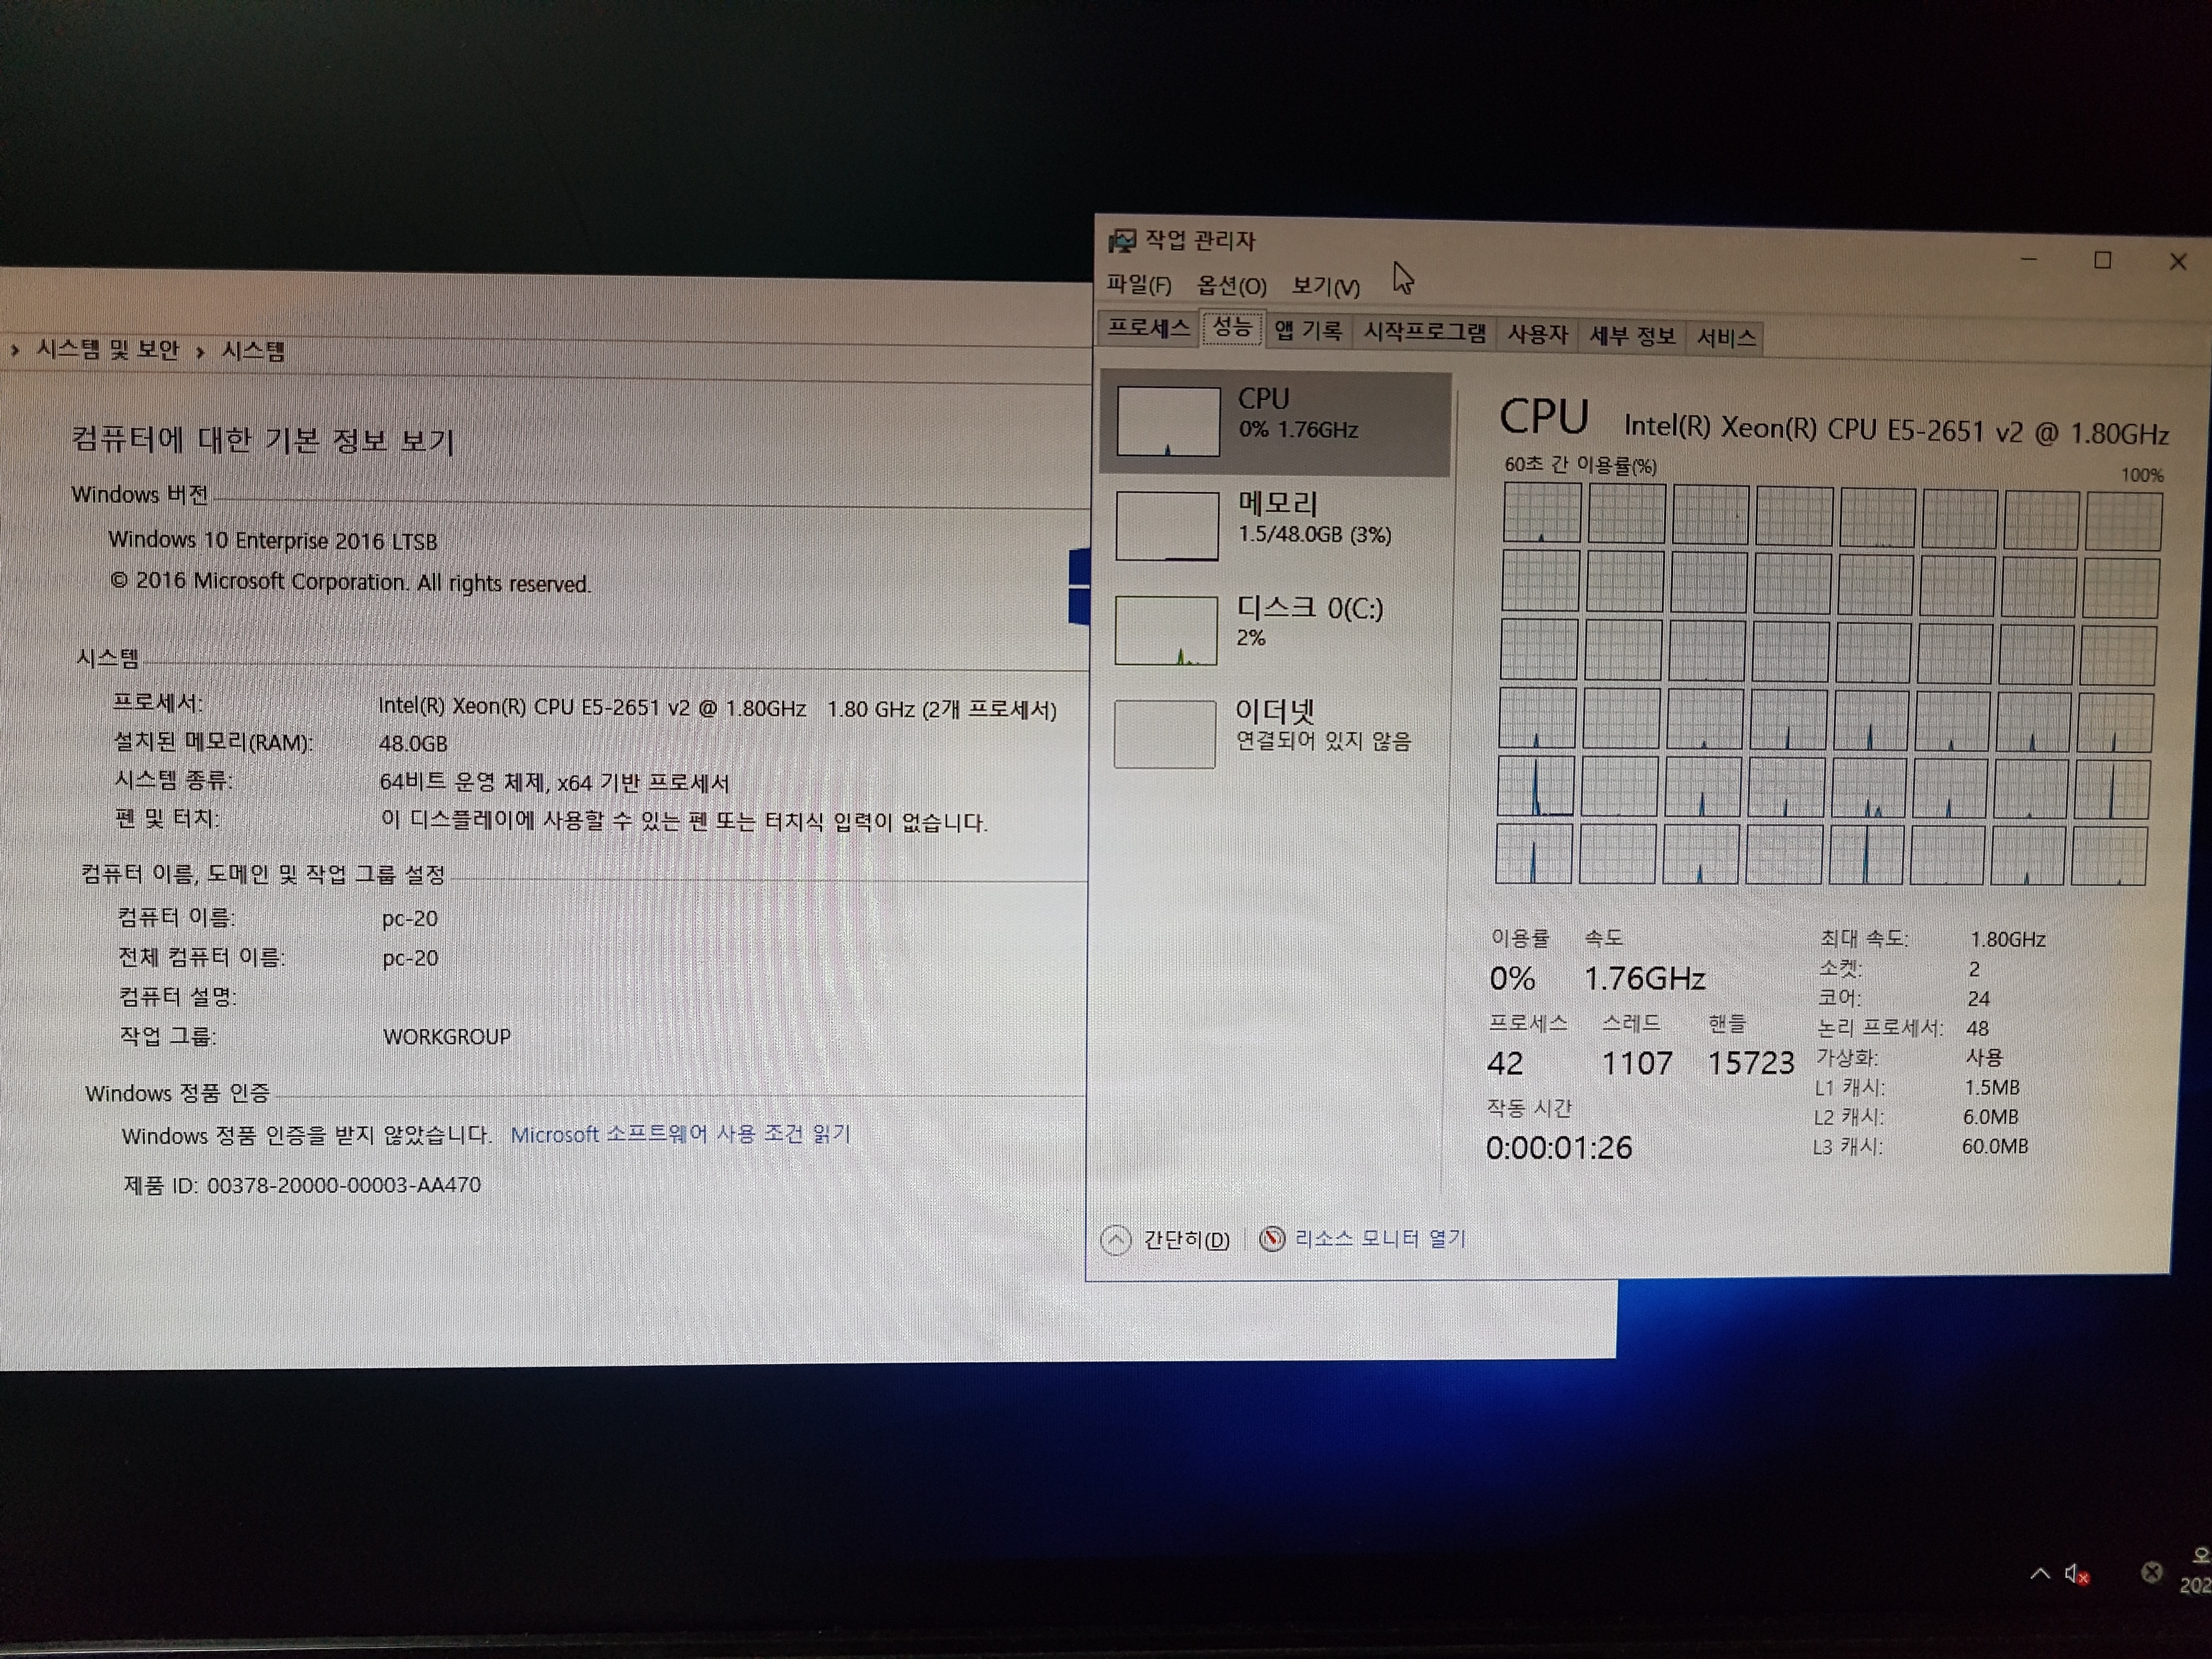Screen dimensions: 2212x1659
Task: Switch to the Users (사용자) tab
Action: pos(1537,334)
